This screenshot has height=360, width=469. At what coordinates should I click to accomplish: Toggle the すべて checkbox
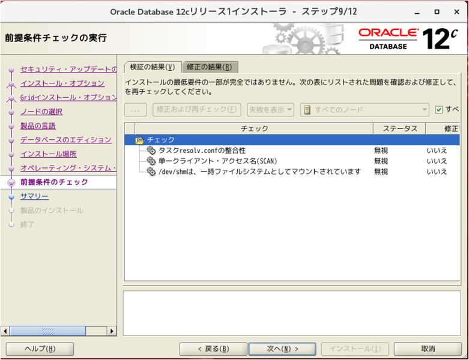tap(439, 110)
